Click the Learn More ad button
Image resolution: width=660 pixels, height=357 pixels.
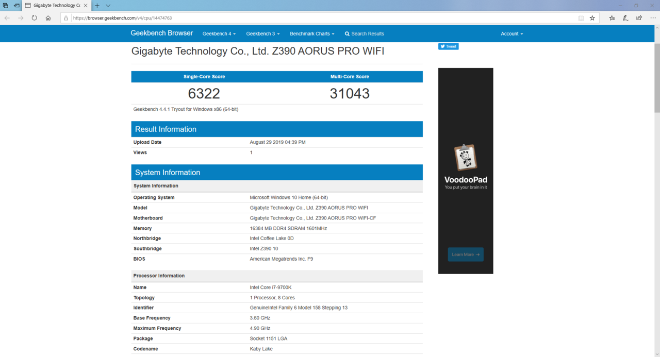pos(466,254)
